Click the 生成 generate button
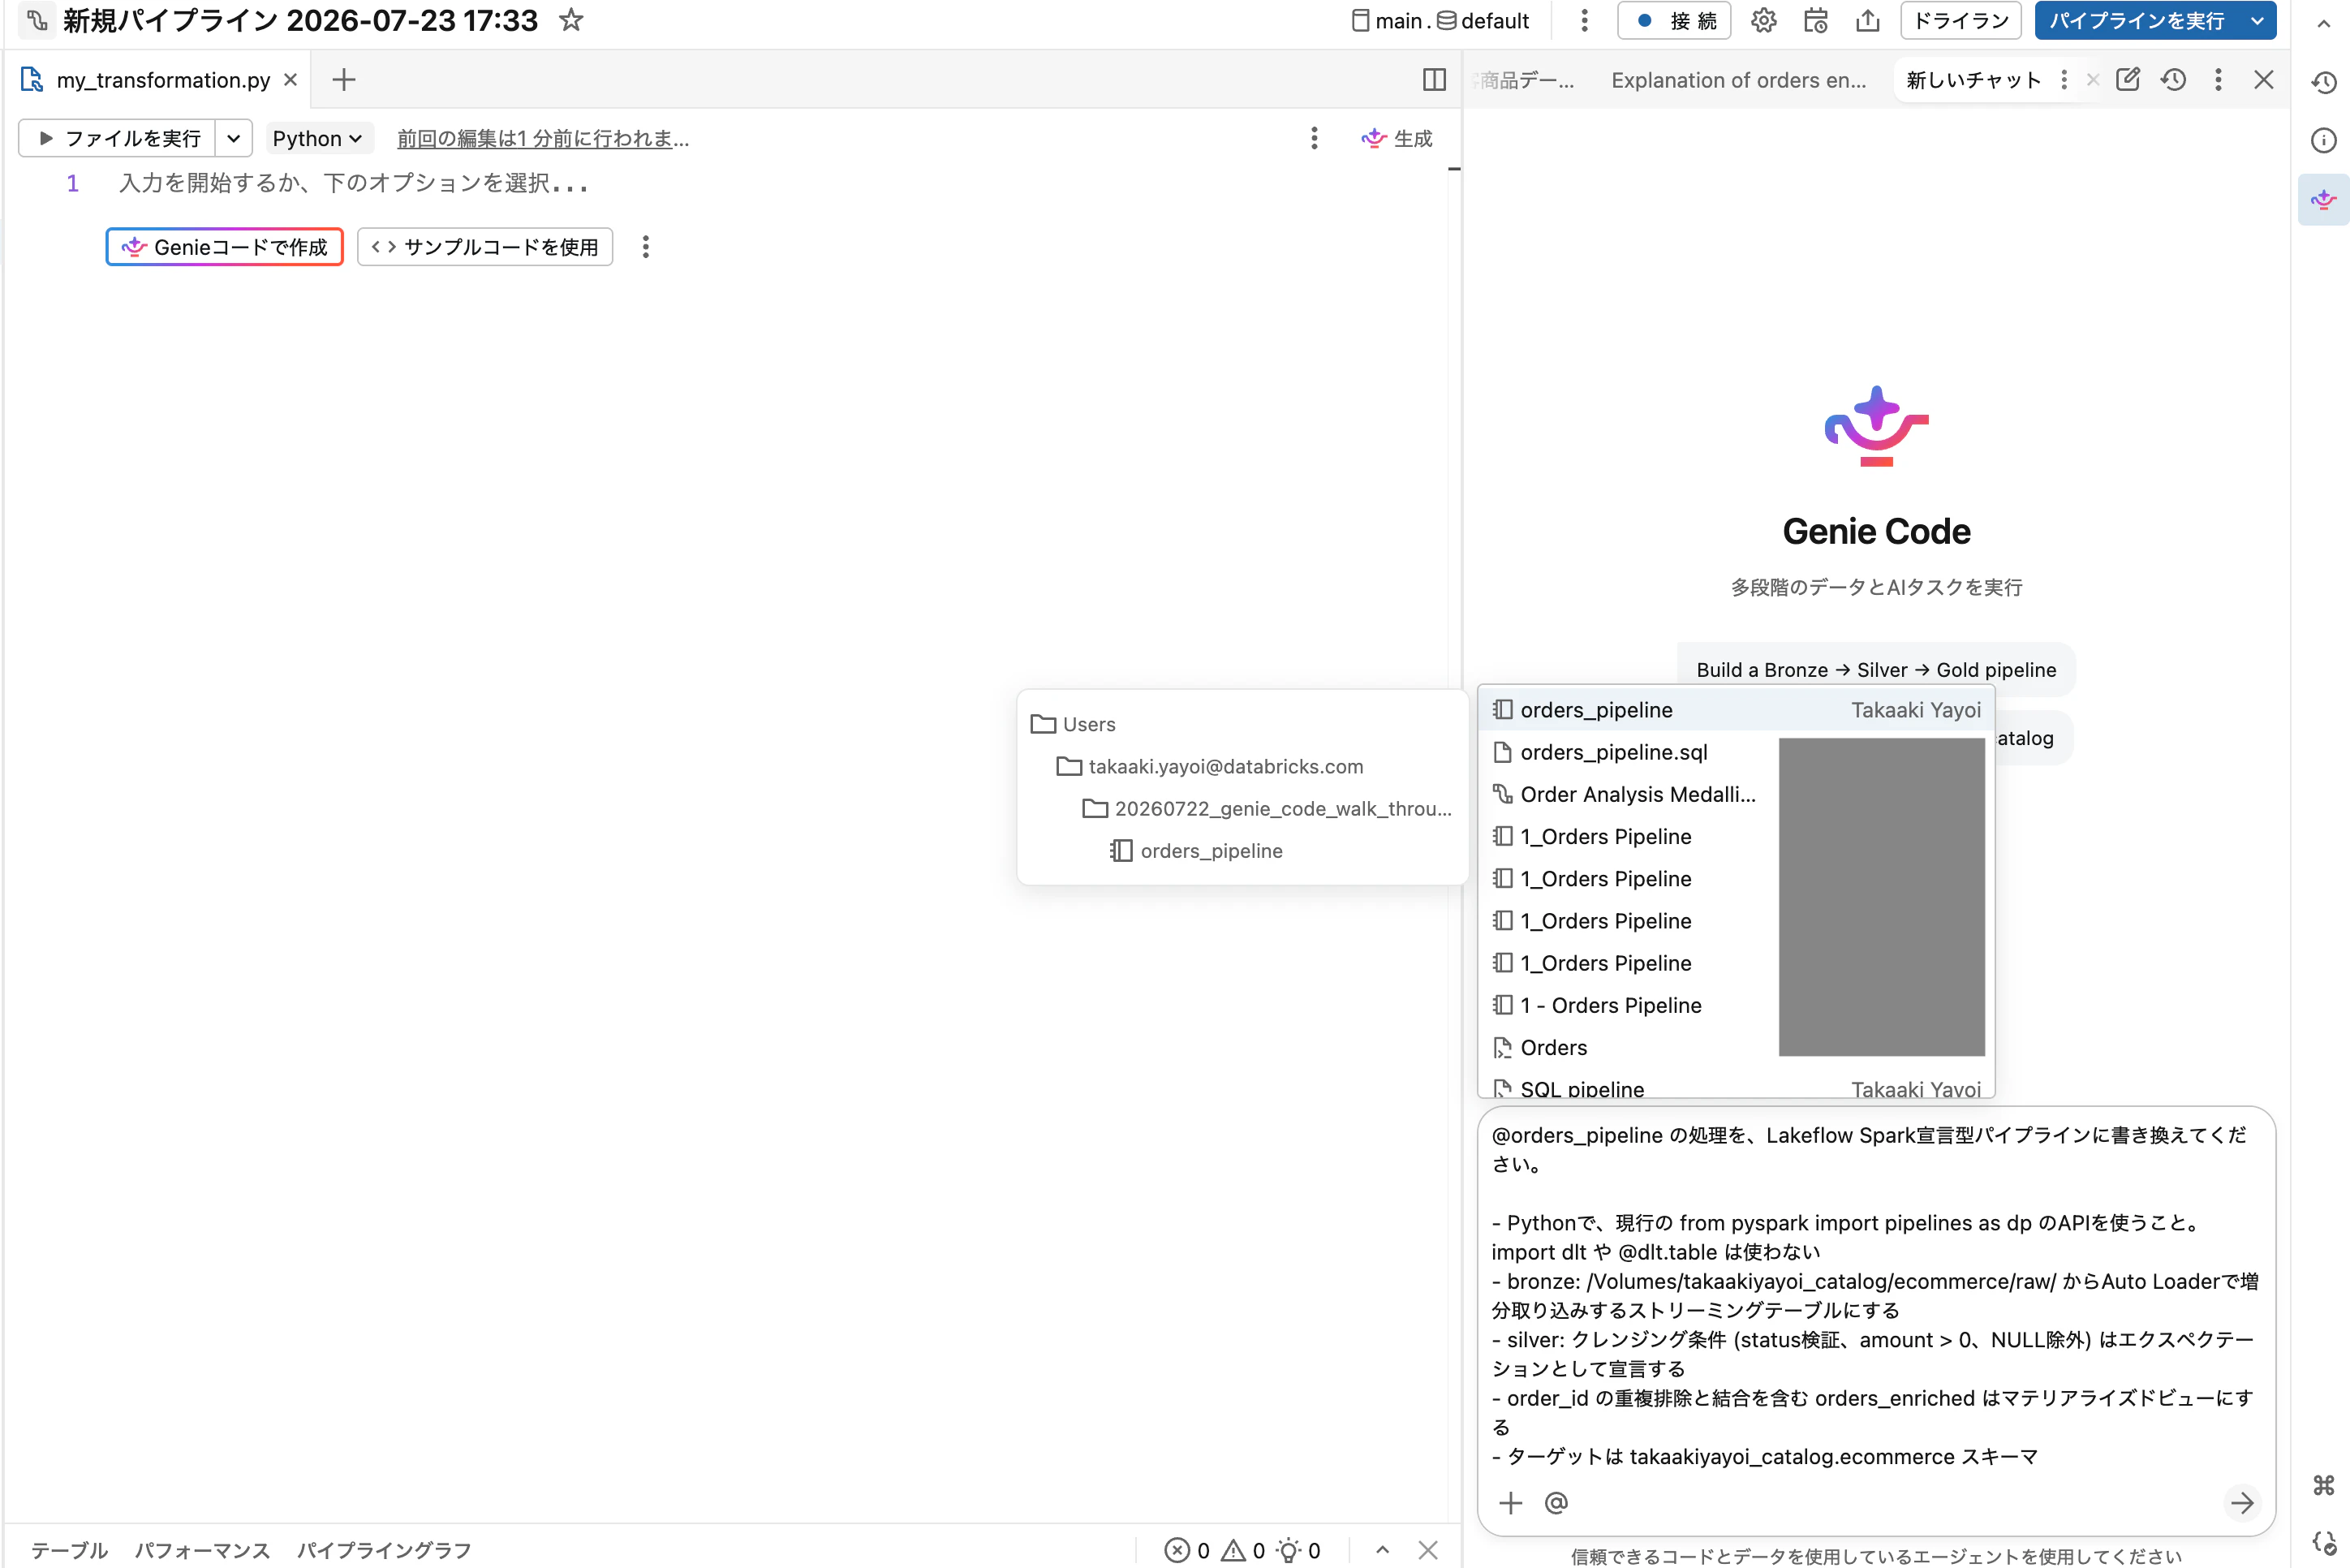 (x=1397, y=138)
